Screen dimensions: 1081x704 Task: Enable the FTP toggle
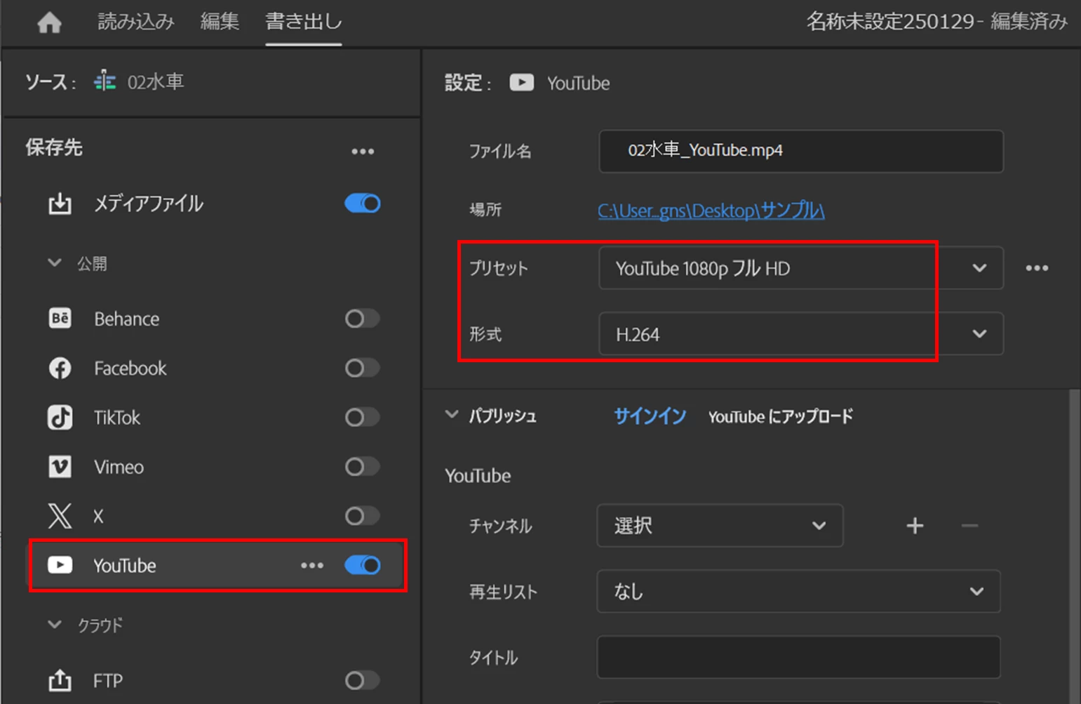(363, 680)
